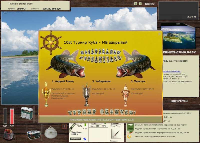Pause the game with the pause icon

pos(136,4)
